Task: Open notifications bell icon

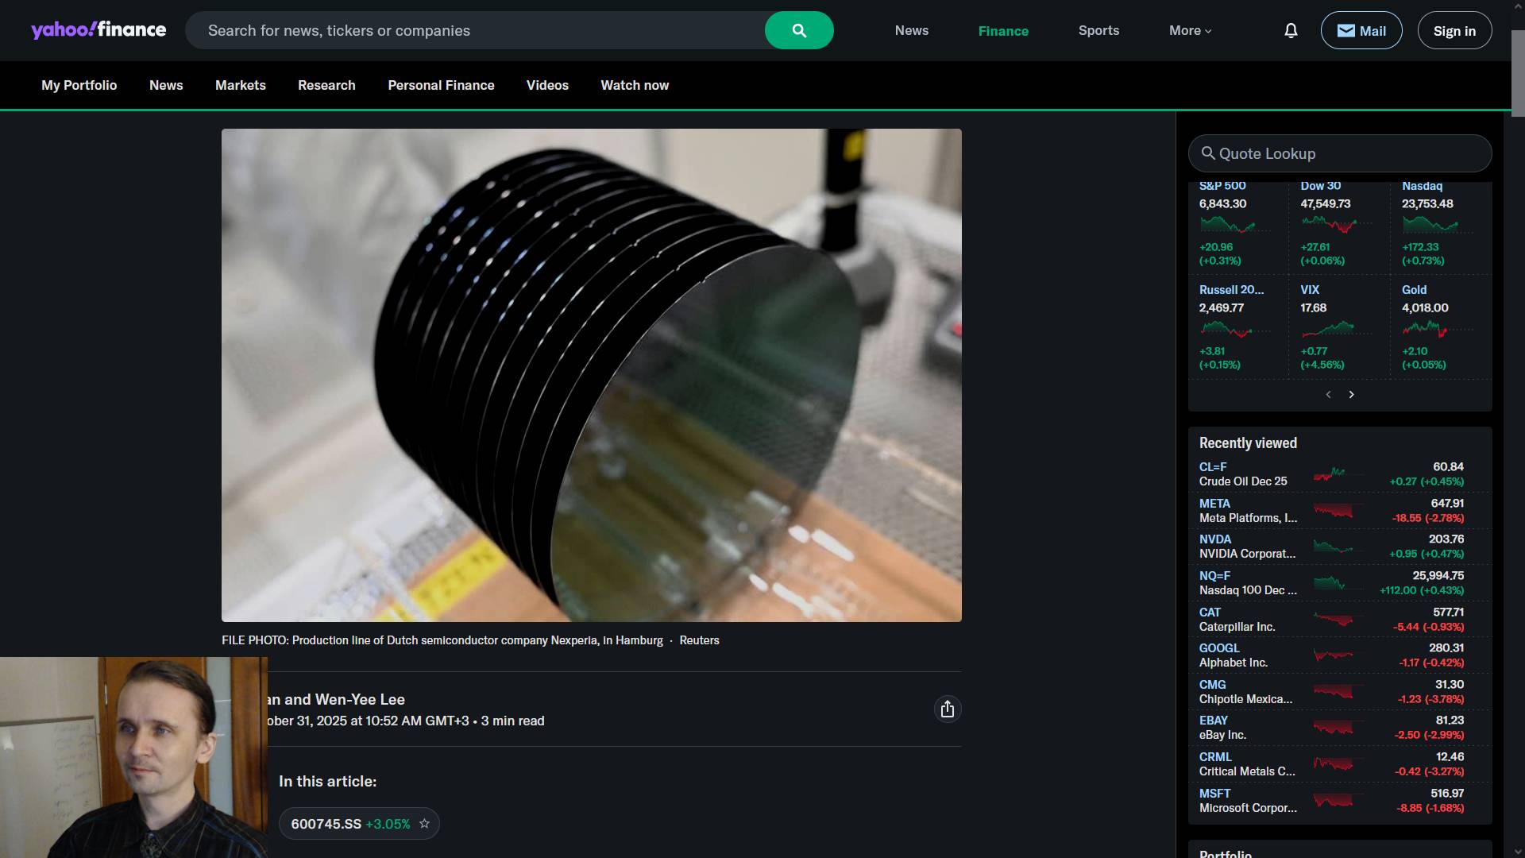Action: [x=1291, y=31]
